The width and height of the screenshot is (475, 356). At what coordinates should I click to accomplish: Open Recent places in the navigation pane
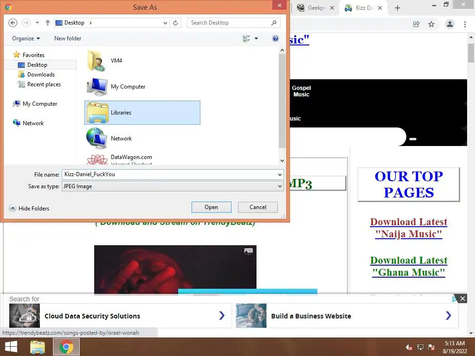[39, 84]
